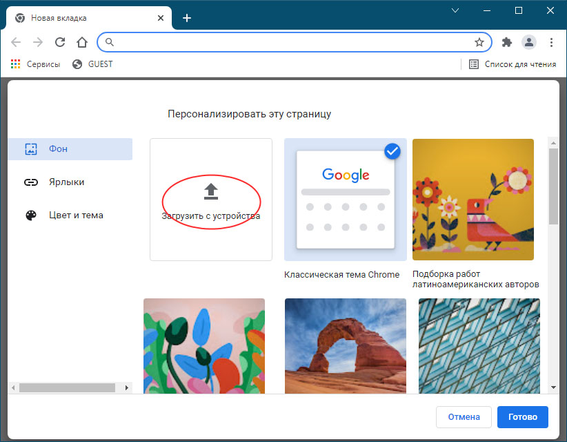
Task: Click the Отмена button
Action: pos(464,417)
